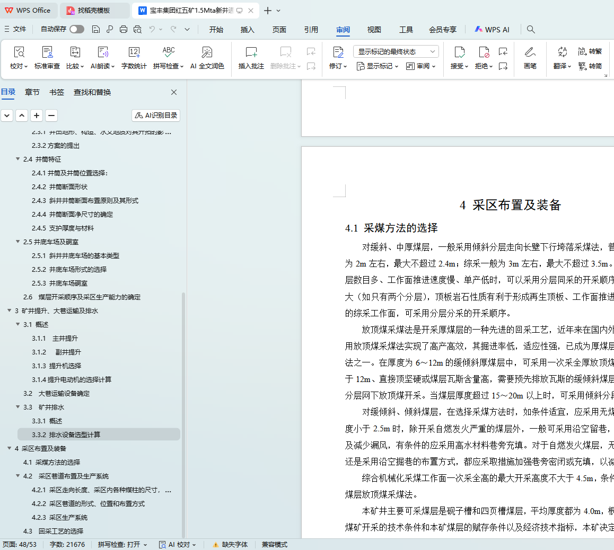The image size is (614, 550).
Task: Collapse the 2.4 井筒特征 tree section
Action: coord(18,159)
